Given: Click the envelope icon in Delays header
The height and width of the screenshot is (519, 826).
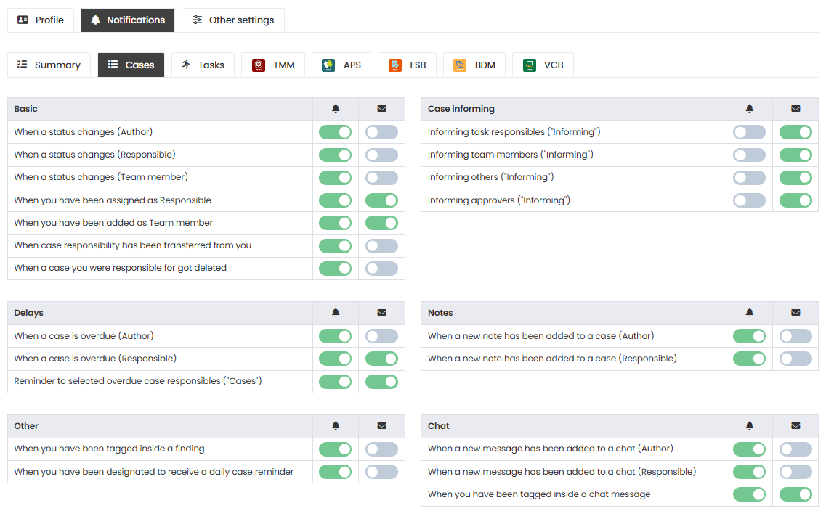Looking at the screenshot, I should pyautogui.click(x=381, y=313).
